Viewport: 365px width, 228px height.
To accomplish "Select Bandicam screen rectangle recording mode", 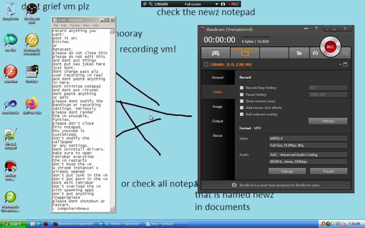I will pos(245,53).
